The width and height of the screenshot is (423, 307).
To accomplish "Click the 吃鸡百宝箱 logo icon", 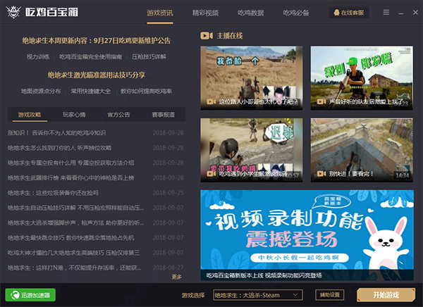I will (x=13, y=11).
